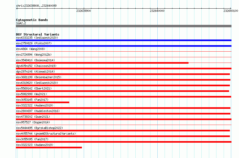Select the red bar under dgv605n152

point(124,69)
